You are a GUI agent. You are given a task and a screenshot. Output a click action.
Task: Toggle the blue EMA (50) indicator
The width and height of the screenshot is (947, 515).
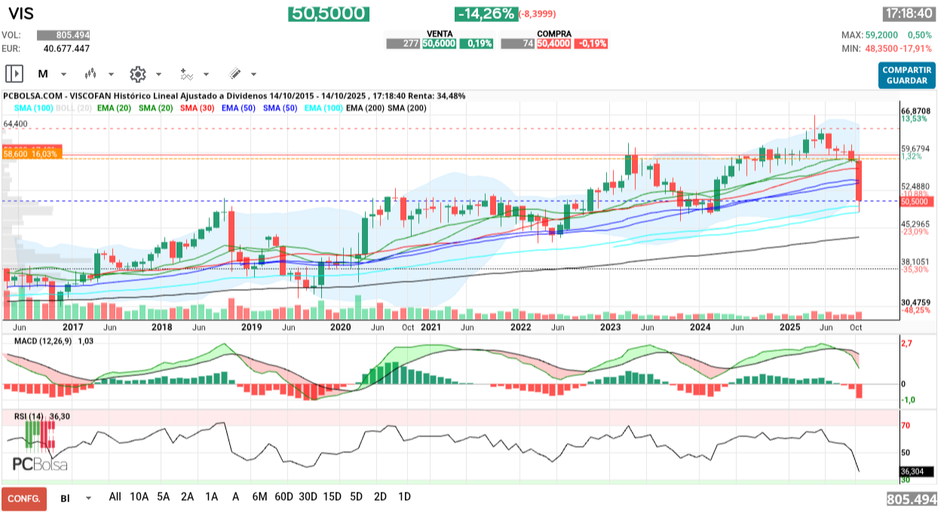tap(238, 109)
